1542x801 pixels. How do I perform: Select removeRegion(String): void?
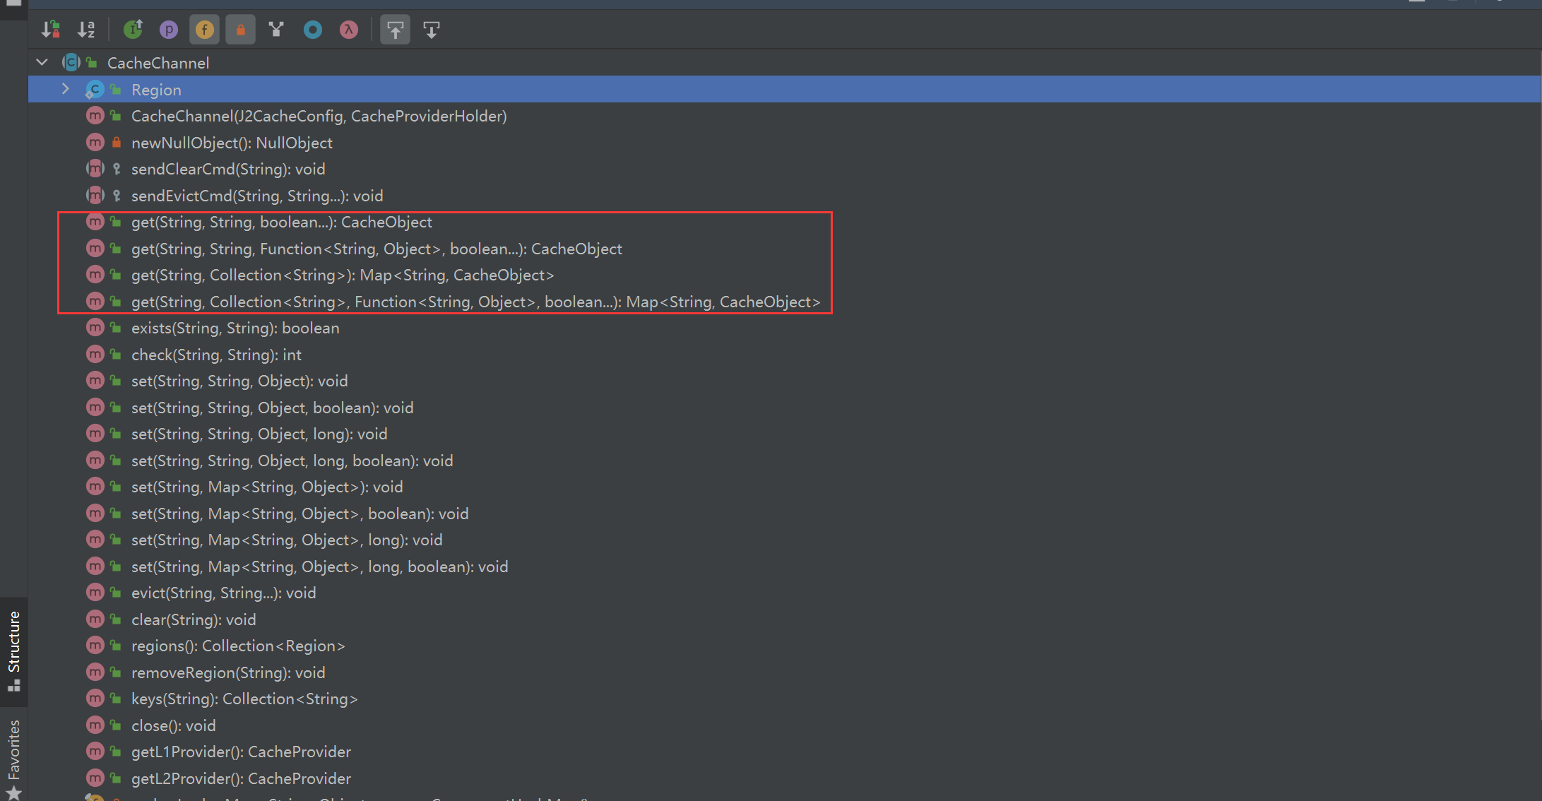tap(228, 672)
